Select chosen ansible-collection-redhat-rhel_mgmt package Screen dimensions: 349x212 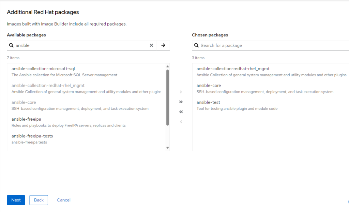point(233,69)
